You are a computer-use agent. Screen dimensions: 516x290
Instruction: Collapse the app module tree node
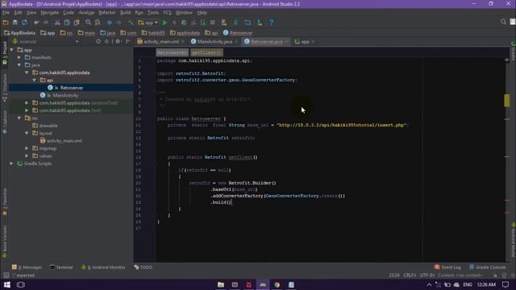pyautogui.click(x=12, y=50)
